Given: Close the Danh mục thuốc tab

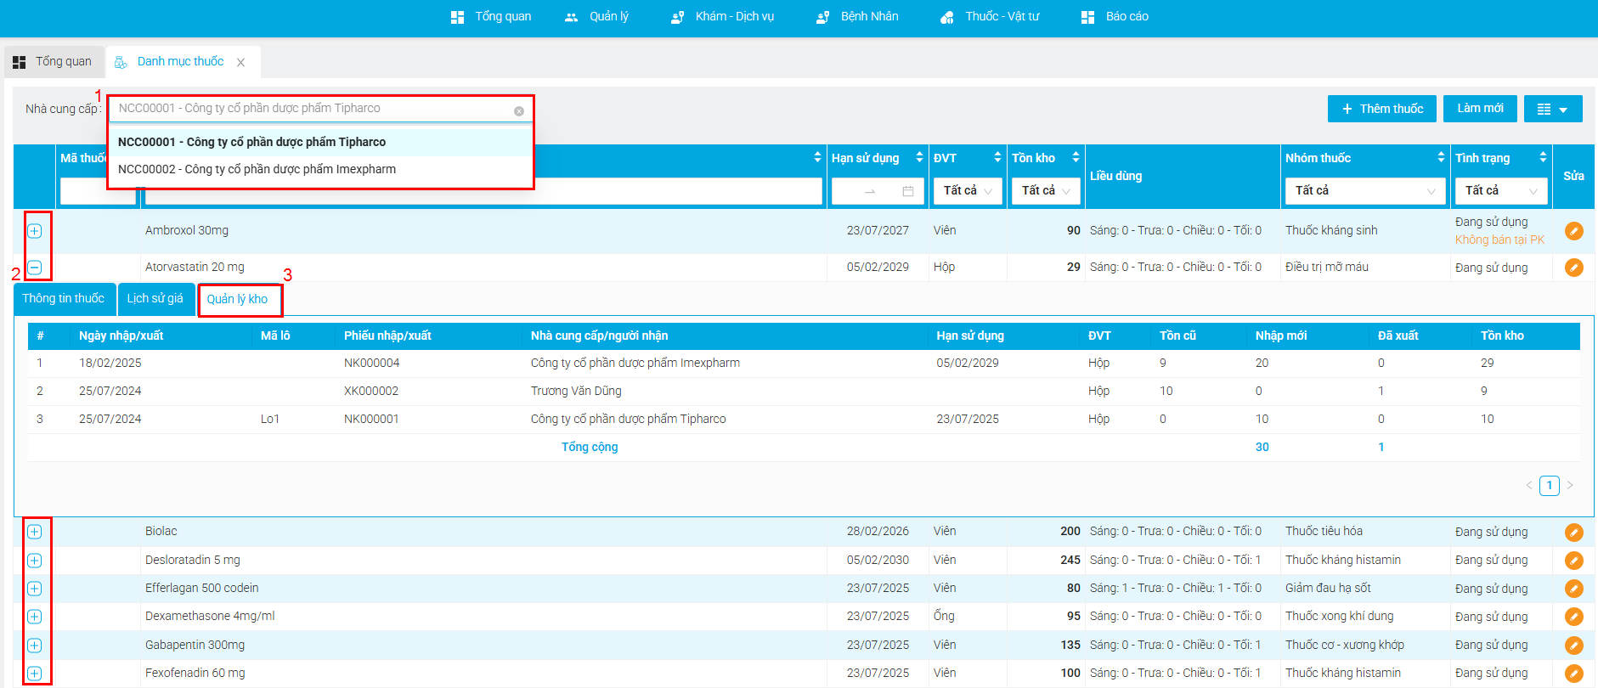Looking at the screenshot, I should click(x=241, y=62).
